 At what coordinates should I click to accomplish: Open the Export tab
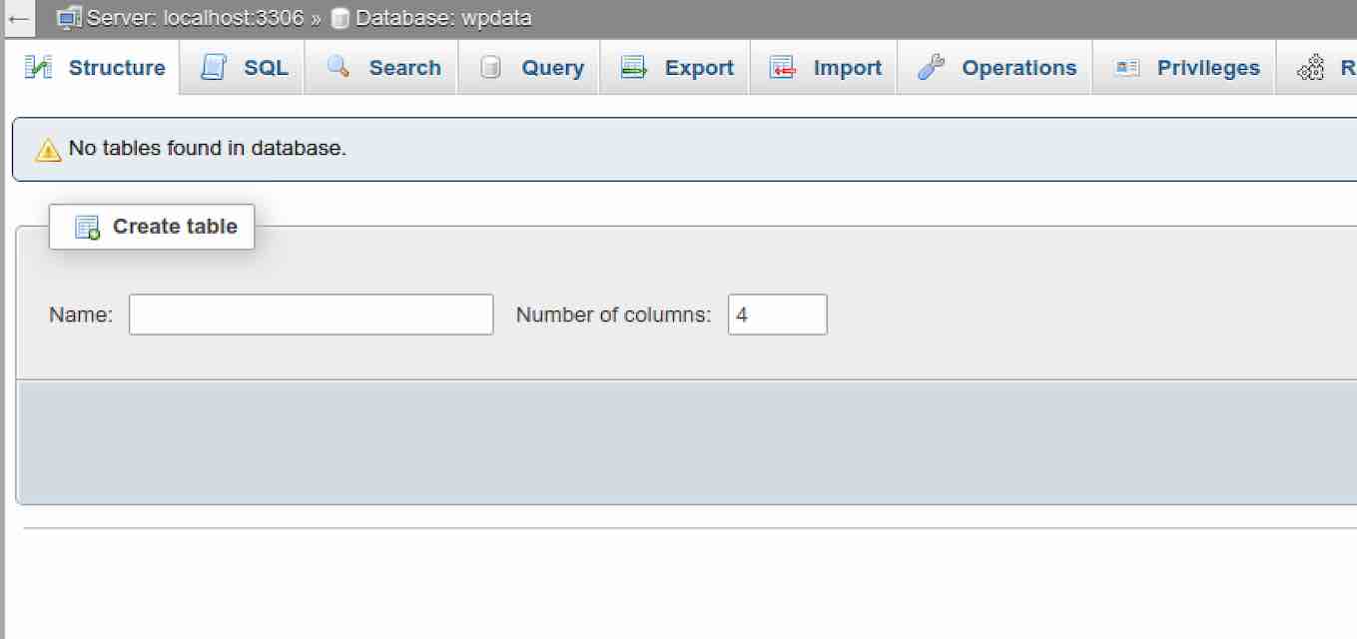699,68
